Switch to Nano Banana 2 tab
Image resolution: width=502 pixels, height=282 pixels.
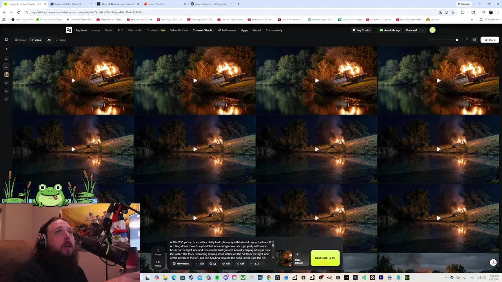pyautogui.click(x=211, y=4)
